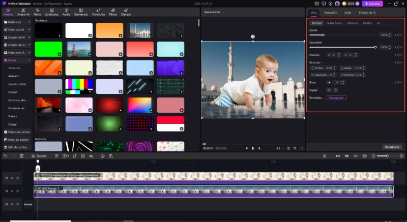The height and width of the screenshot is (222, 407).
Task: Open the Archivo menu
Action: click(x=37, y=4)
